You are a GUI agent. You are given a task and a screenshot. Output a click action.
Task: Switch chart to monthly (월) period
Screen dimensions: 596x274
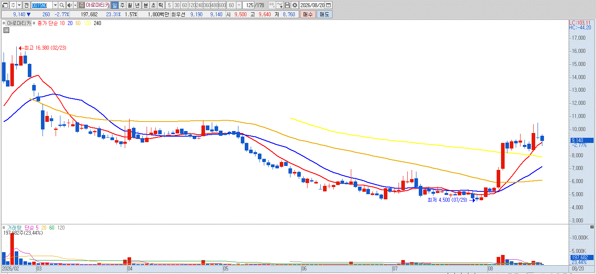point(130,5)
